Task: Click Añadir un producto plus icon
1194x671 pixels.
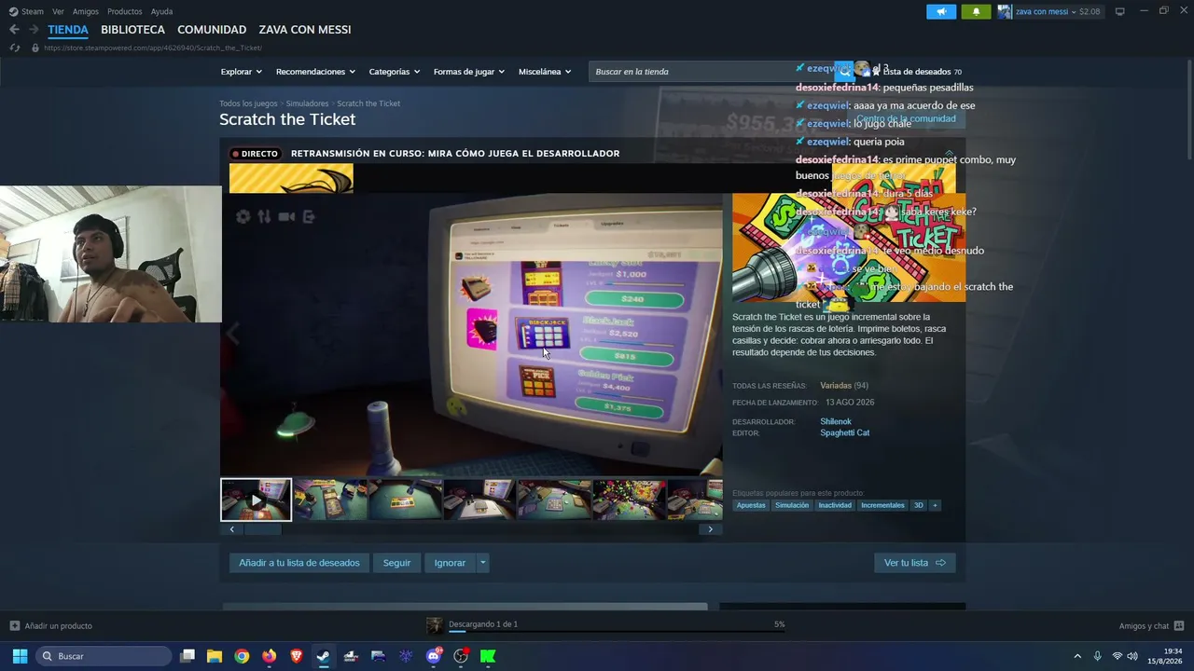Action: click(14, 625)
